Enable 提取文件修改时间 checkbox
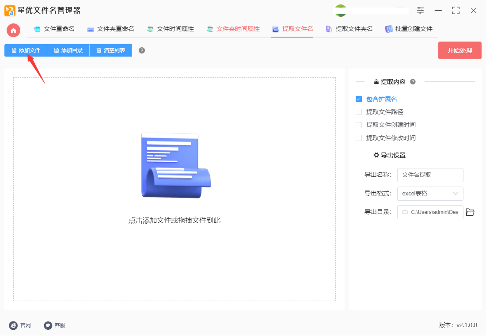Image resolution: width=486 pixels, height=336 pixels. pyautogui.click(x=359, y=138)
